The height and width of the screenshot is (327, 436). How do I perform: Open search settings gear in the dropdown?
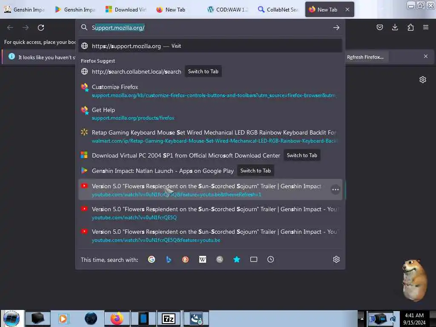(x=336, y=259)
